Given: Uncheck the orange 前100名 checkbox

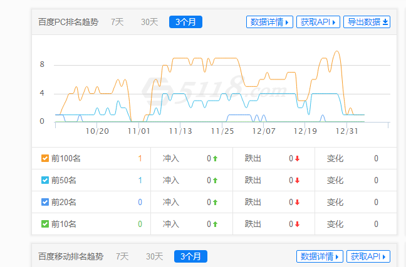Looking at the screenshot, I should [x=45, y=158].
